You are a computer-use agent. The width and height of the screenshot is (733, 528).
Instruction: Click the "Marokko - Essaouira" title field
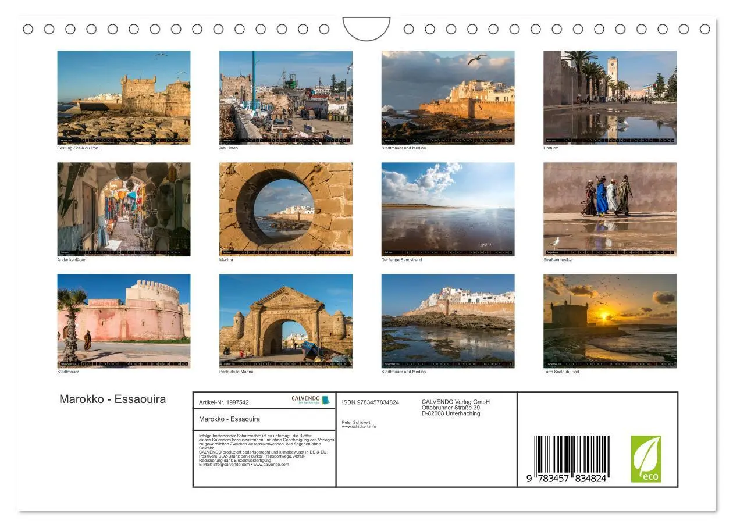point(265,419)
